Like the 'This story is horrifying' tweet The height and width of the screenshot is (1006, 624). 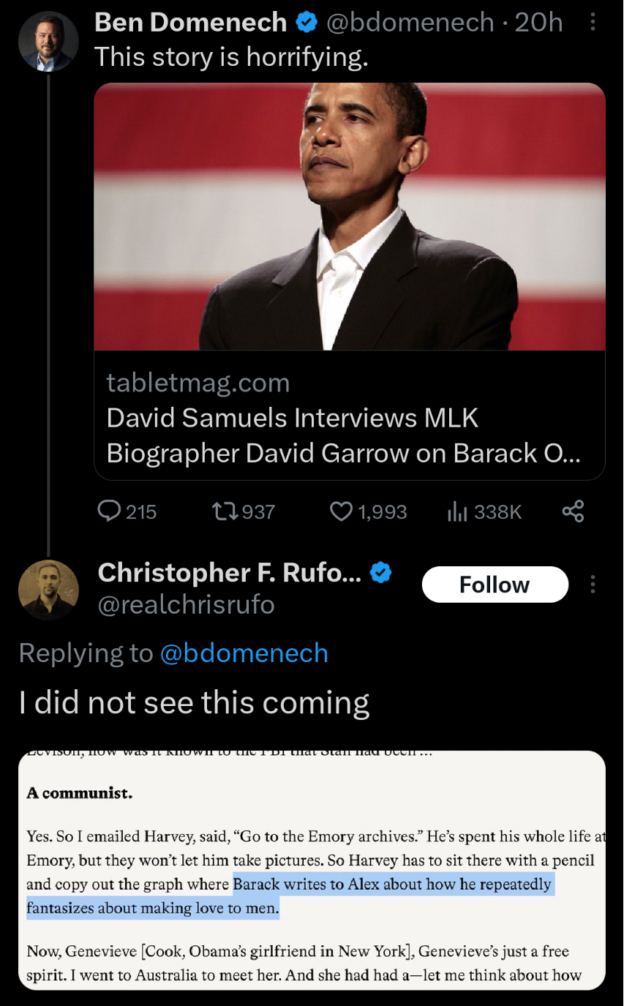click(x=342, y=511)
